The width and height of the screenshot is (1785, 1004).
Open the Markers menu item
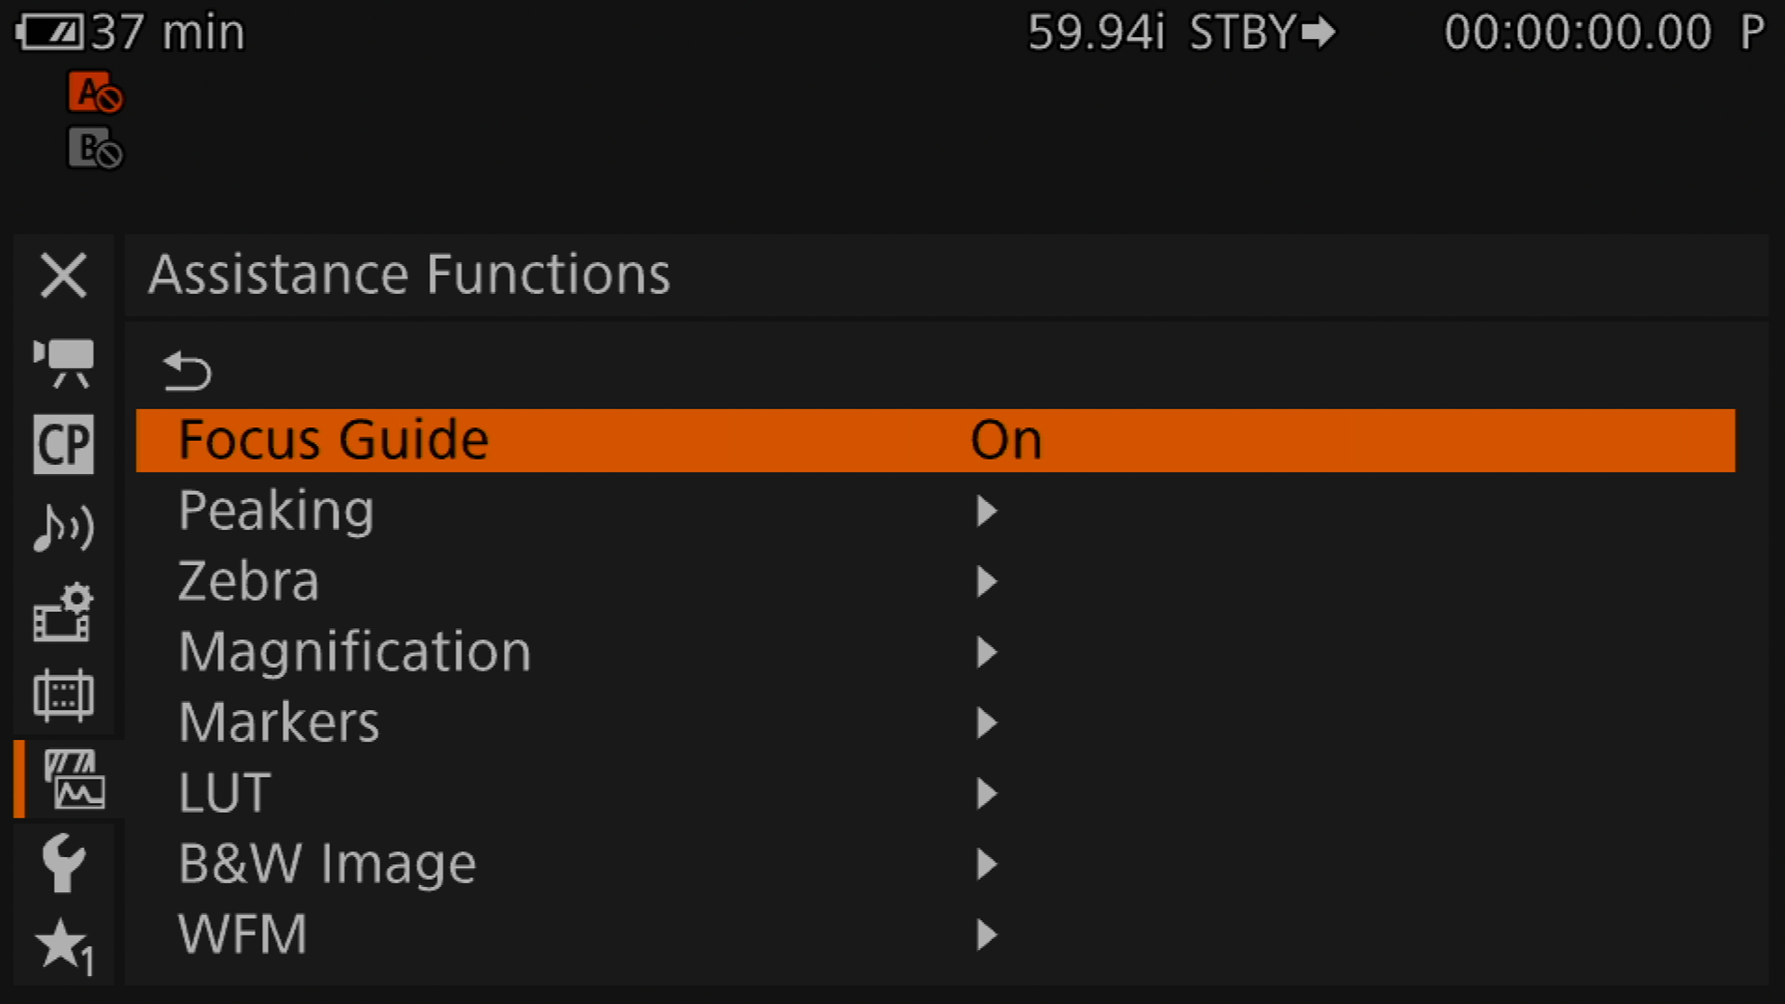tap(279, 722)
